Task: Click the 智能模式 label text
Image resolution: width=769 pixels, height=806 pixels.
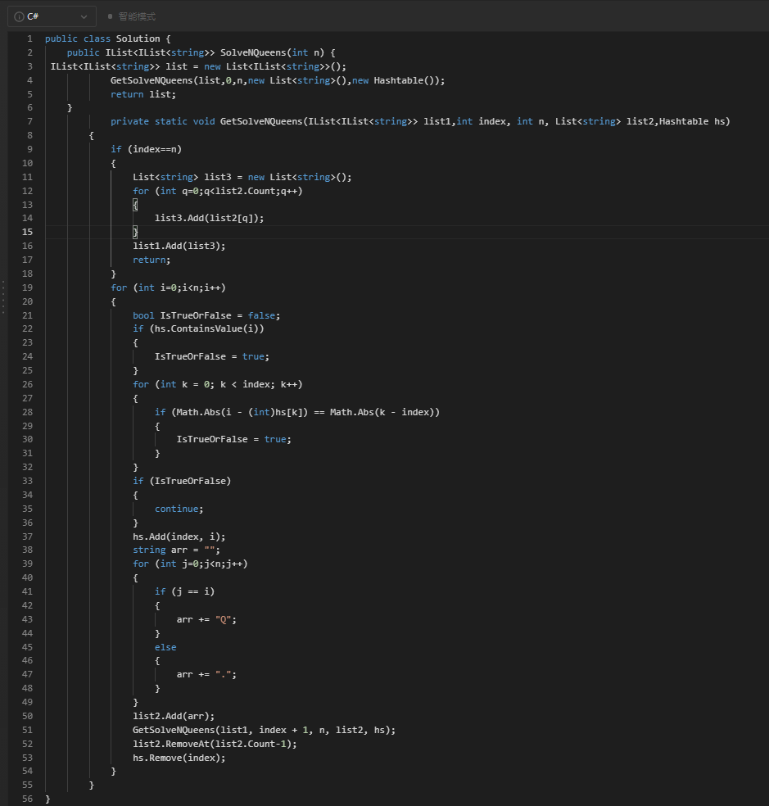Action: coord(136,16)
